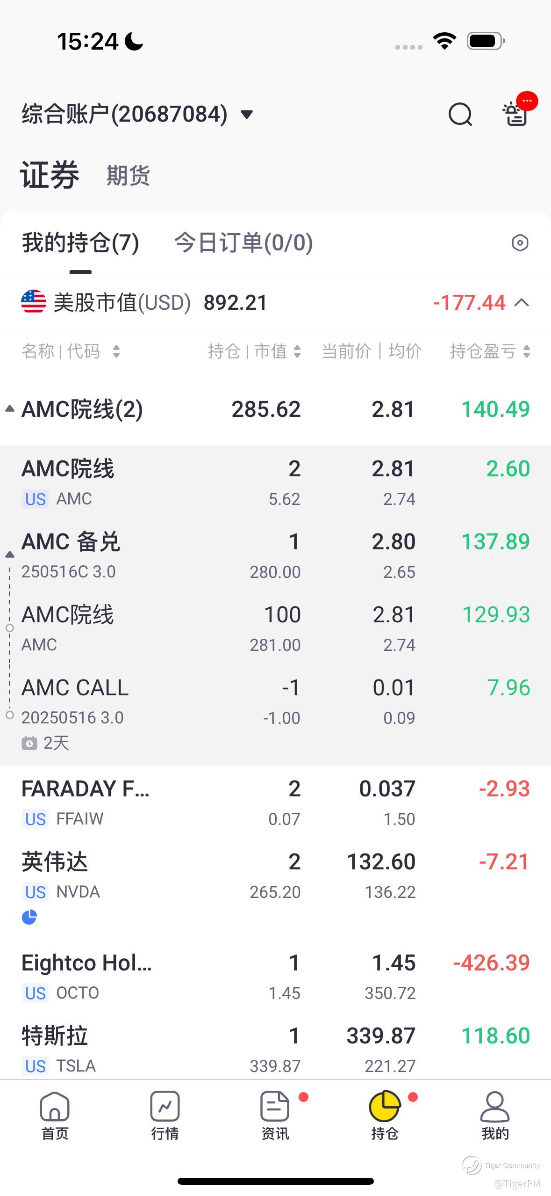Image resolution: width=551 pixels, height=1196 pixels.
Task: Collapse the 美股市值 section chevron
Action: (x=522, y=303)
